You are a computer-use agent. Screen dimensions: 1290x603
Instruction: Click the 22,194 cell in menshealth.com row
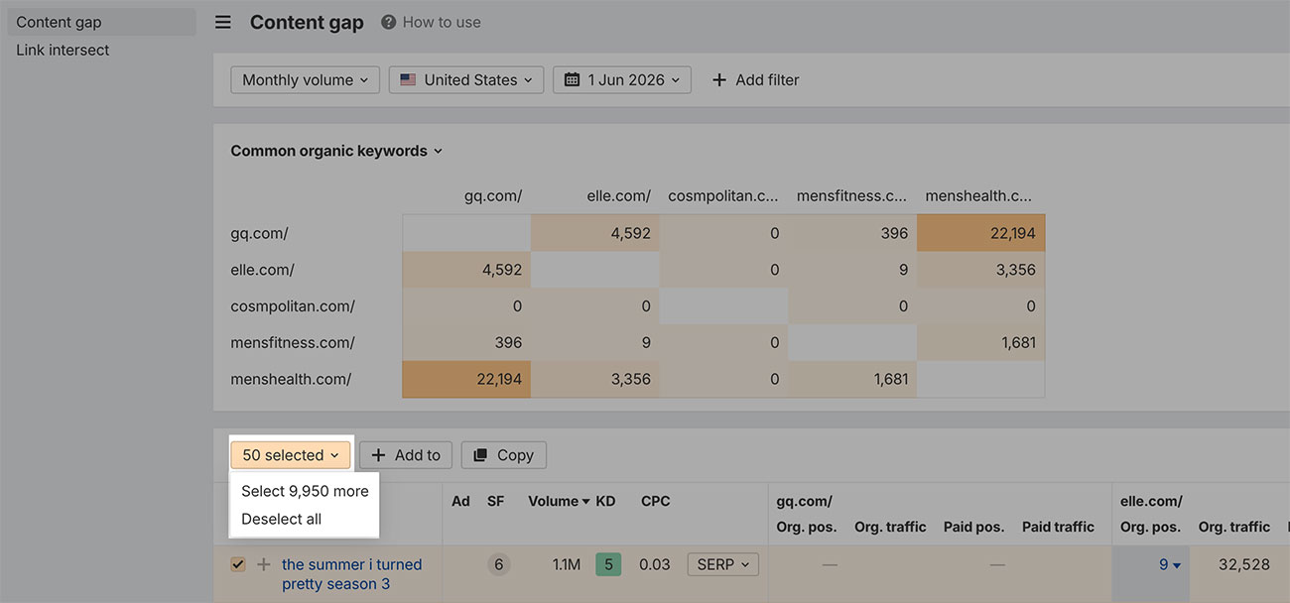[x=466, y=379]
